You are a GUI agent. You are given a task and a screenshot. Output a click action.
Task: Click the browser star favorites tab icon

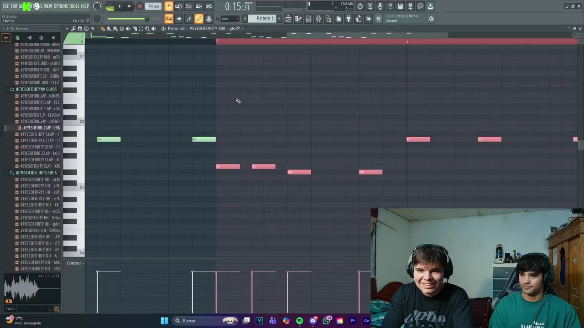click(53, 38)
